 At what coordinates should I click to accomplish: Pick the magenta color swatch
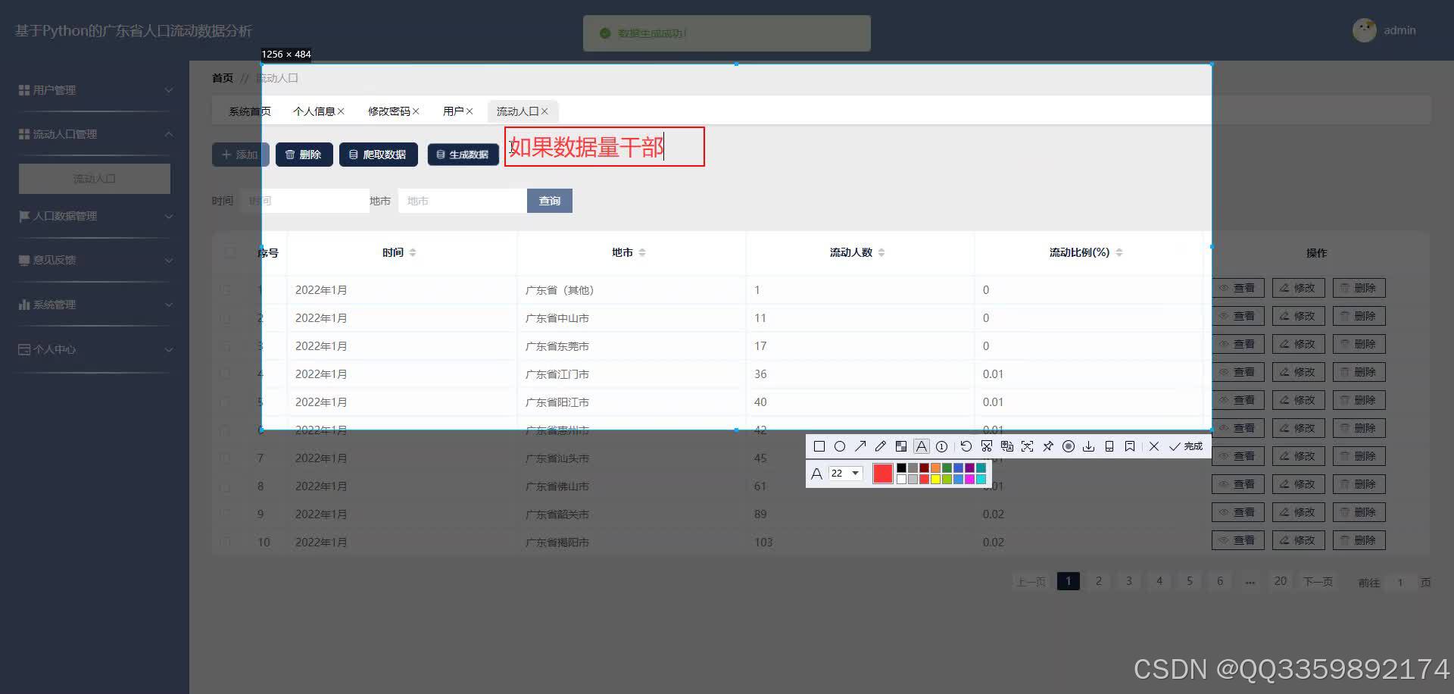coord(969,479)
